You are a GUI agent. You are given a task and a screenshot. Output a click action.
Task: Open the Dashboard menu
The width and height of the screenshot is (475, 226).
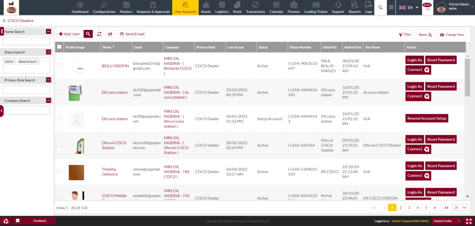[x=80, y=7]
